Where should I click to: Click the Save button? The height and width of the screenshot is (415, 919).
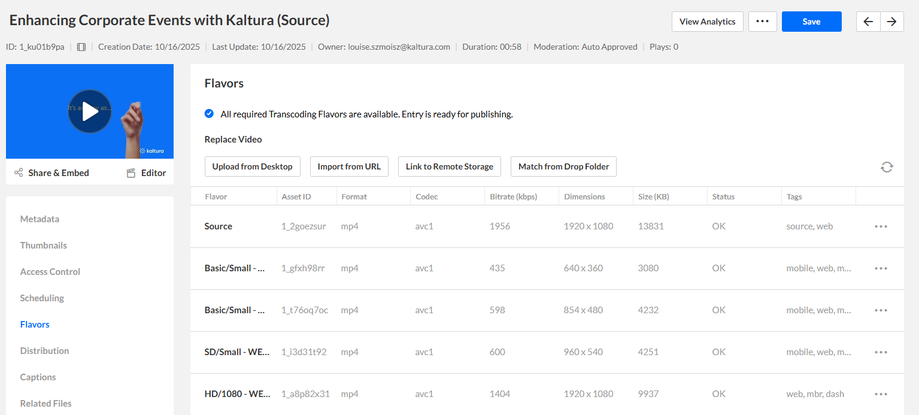pos(811,22)
